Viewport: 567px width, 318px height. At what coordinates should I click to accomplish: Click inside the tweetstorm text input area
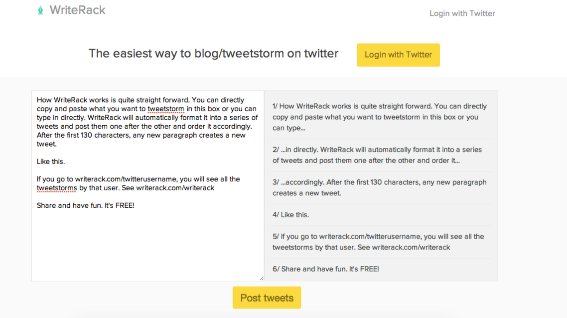(x=147, y=185)
